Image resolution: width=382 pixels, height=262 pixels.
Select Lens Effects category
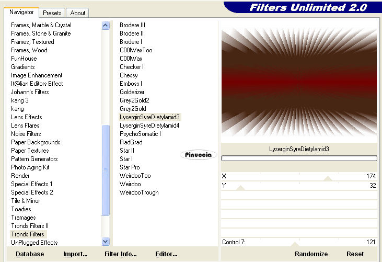click(x=26, y=117)
